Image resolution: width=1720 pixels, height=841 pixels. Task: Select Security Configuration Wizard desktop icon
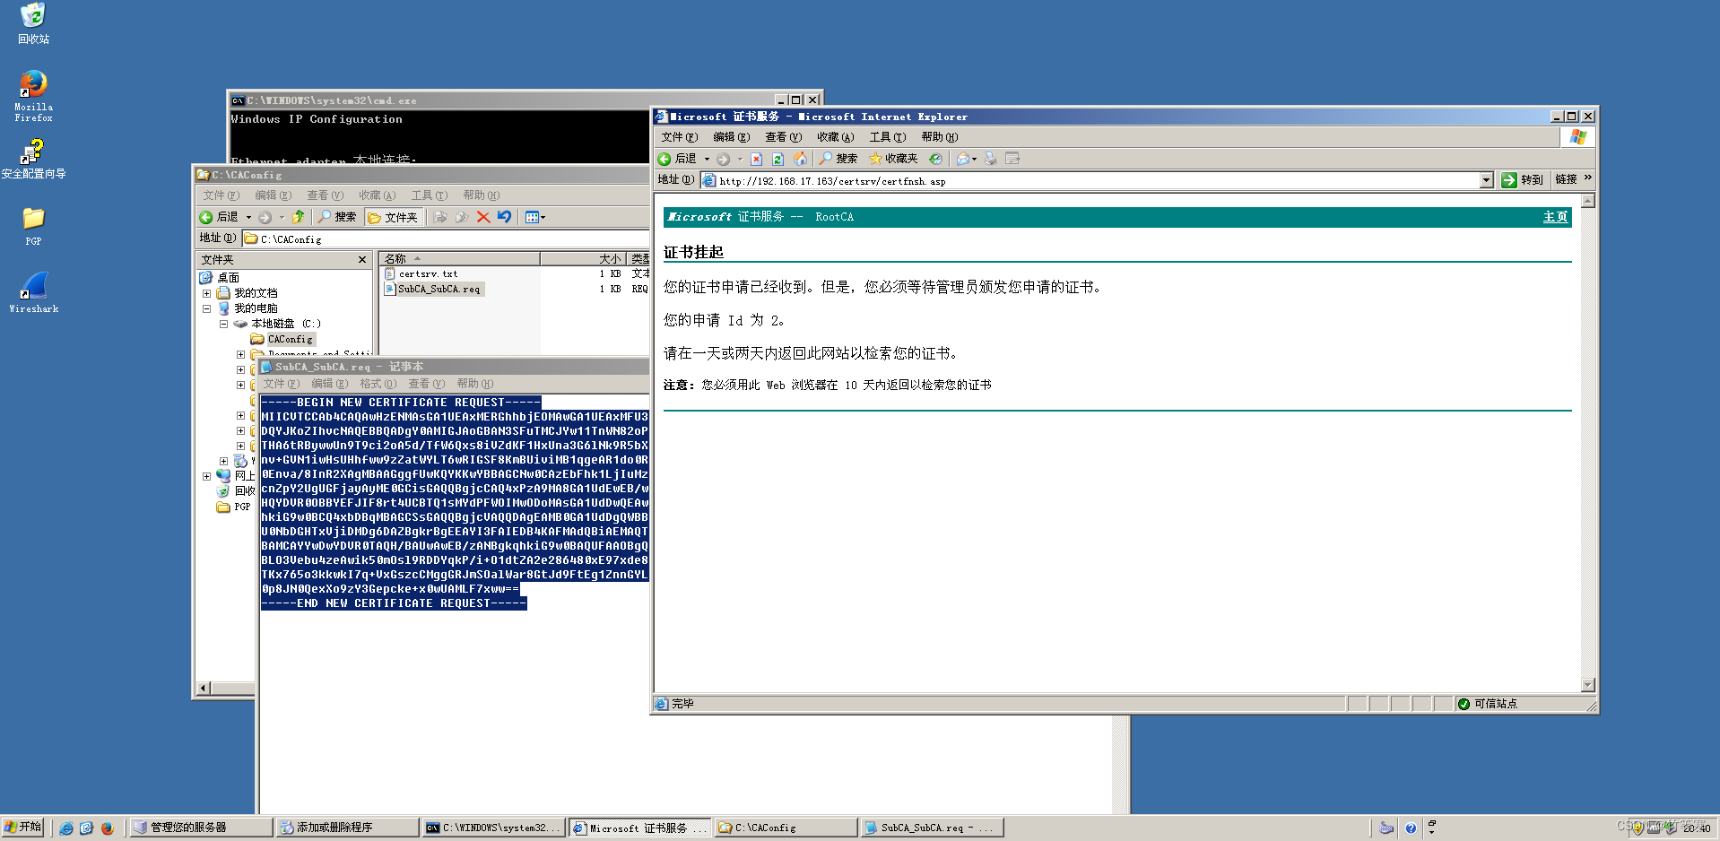click(x=33, y=159)
